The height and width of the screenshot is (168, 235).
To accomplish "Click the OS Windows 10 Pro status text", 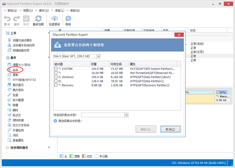I will click(199, 163).
